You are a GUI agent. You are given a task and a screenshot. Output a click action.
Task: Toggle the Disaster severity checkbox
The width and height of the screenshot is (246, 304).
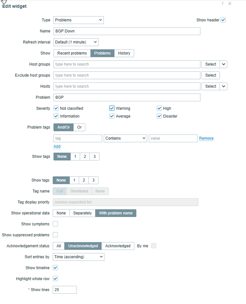pos(159,116)
